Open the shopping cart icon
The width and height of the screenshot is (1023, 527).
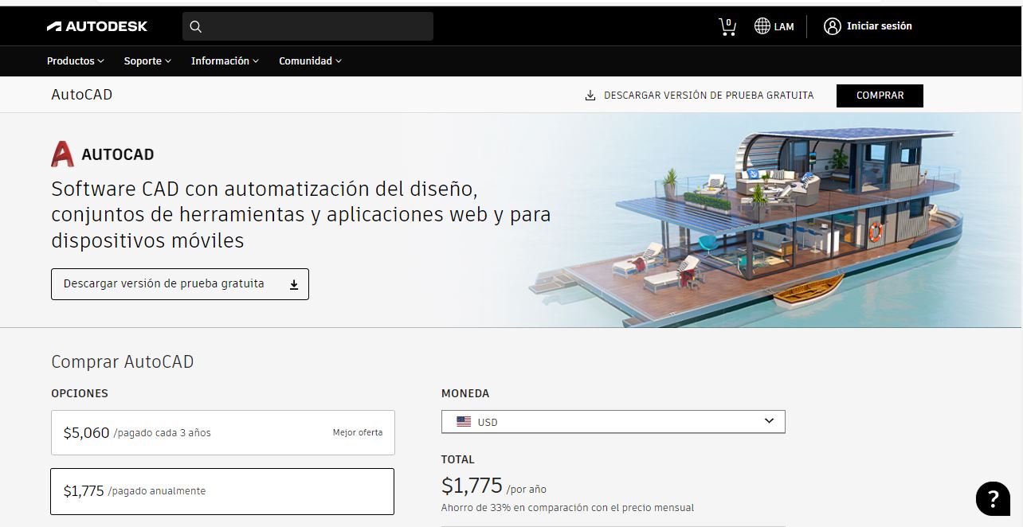click(727, 26)
